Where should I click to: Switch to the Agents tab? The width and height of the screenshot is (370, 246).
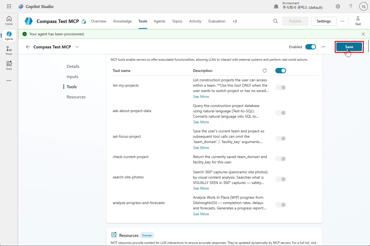pyautogui.click(x=160, y=21)
